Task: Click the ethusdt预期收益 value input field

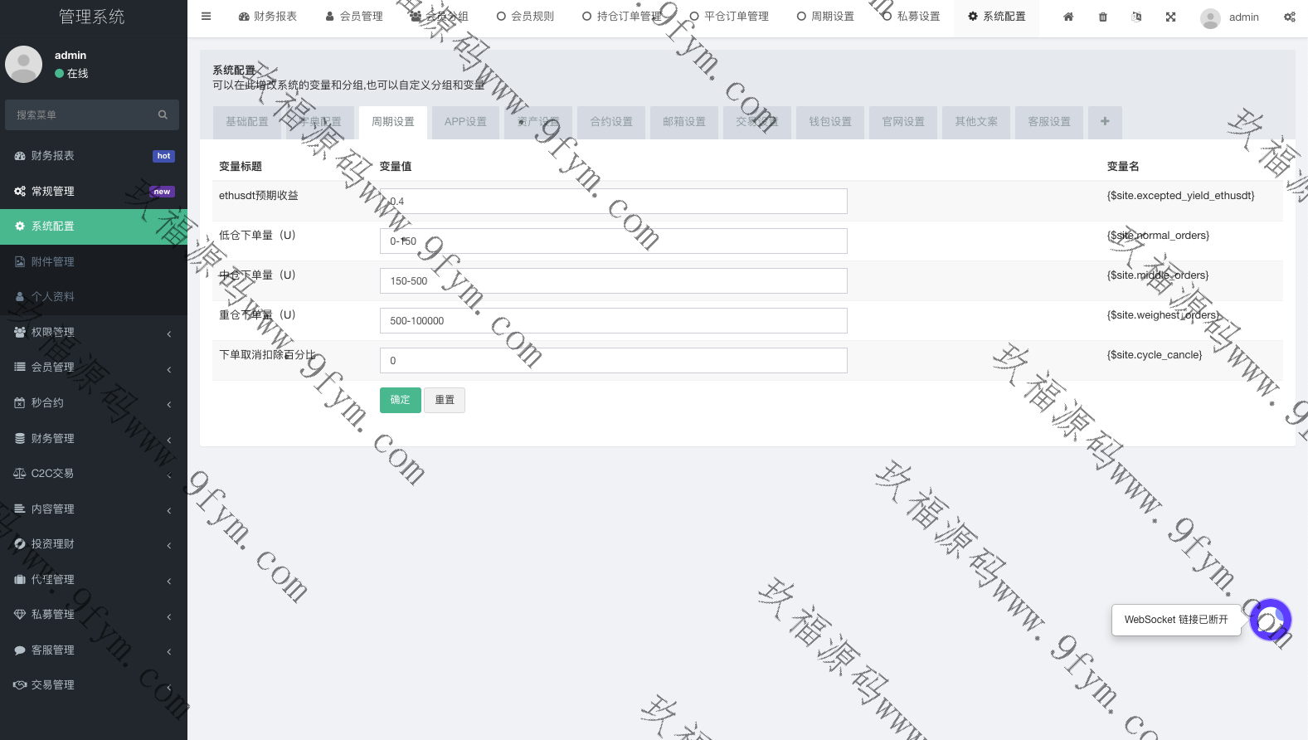Action: [613, 201]
